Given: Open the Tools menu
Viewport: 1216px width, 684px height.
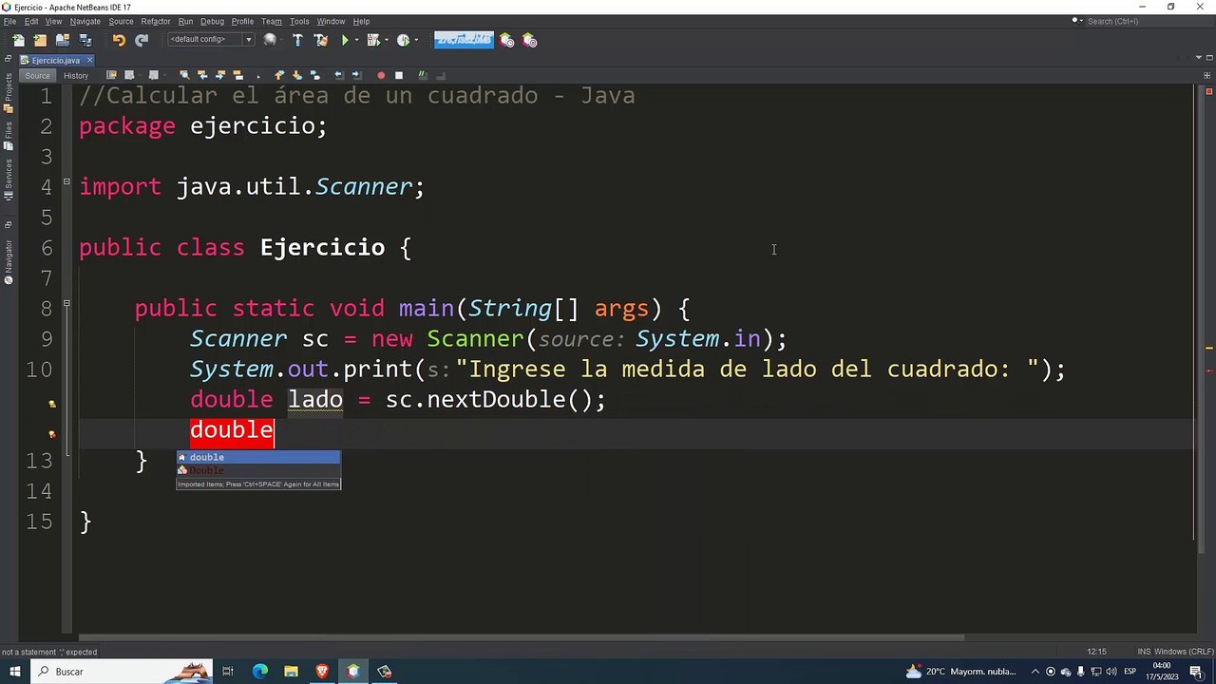Looking at the screenshot, I should pyautogui.click(x=299, y=21).
